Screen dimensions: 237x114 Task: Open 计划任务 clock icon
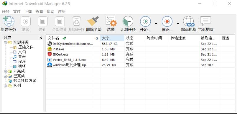pos(128,21)
